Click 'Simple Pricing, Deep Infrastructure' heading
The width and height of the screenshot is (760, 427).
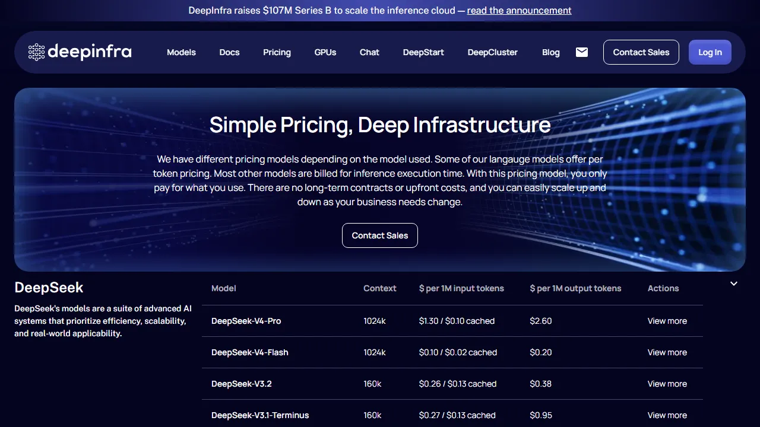(x=380, y=125)
